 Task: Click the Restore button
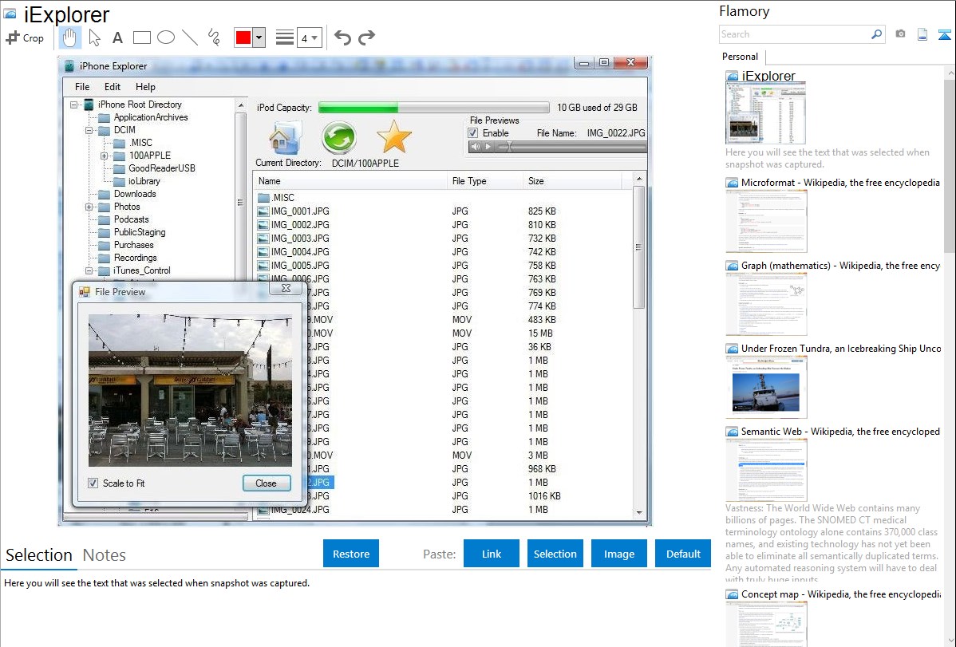pyautogui.click(x=351, y=554)
